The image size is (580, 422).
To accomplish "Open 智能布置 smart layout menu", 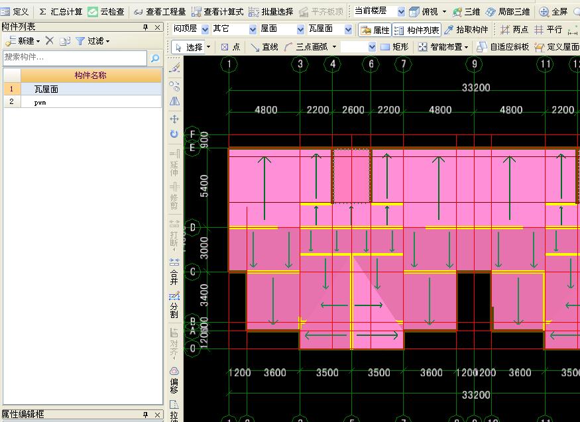I will click(x=443, y=47).
